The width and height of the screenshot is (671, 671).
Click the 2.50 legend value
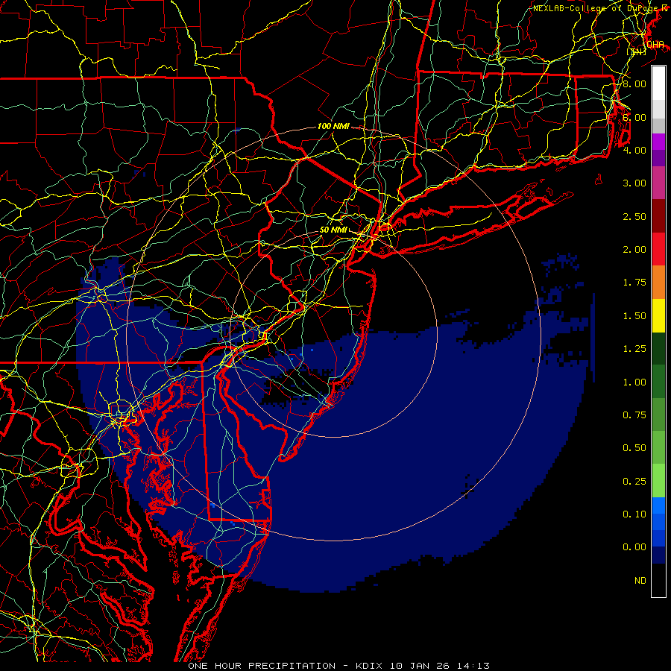point(634,216)
